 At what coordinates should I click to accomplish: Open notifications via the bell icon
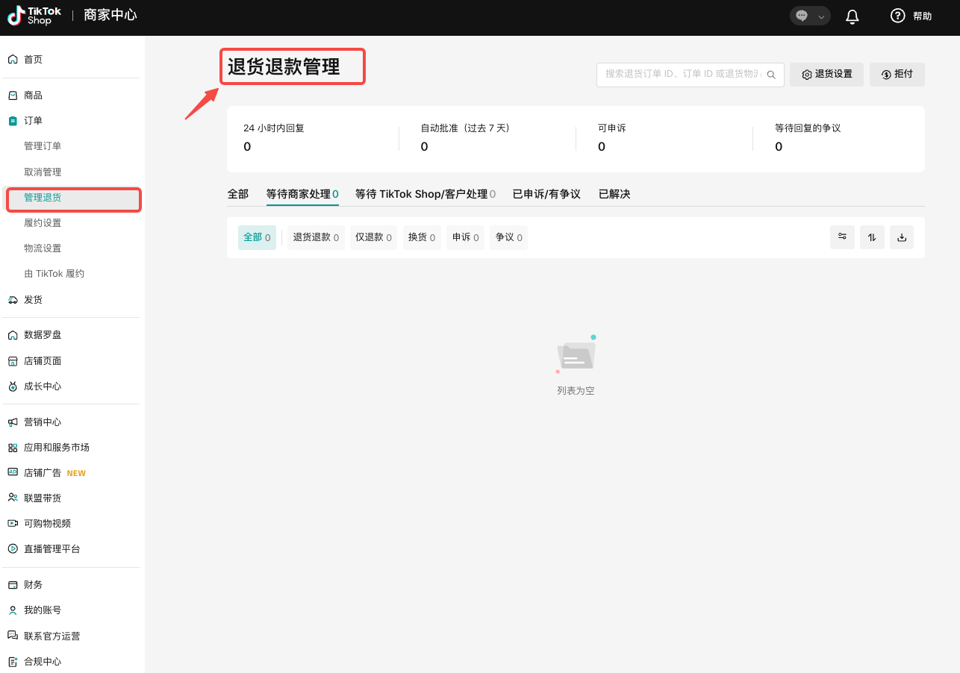click(x=852, y=16)
